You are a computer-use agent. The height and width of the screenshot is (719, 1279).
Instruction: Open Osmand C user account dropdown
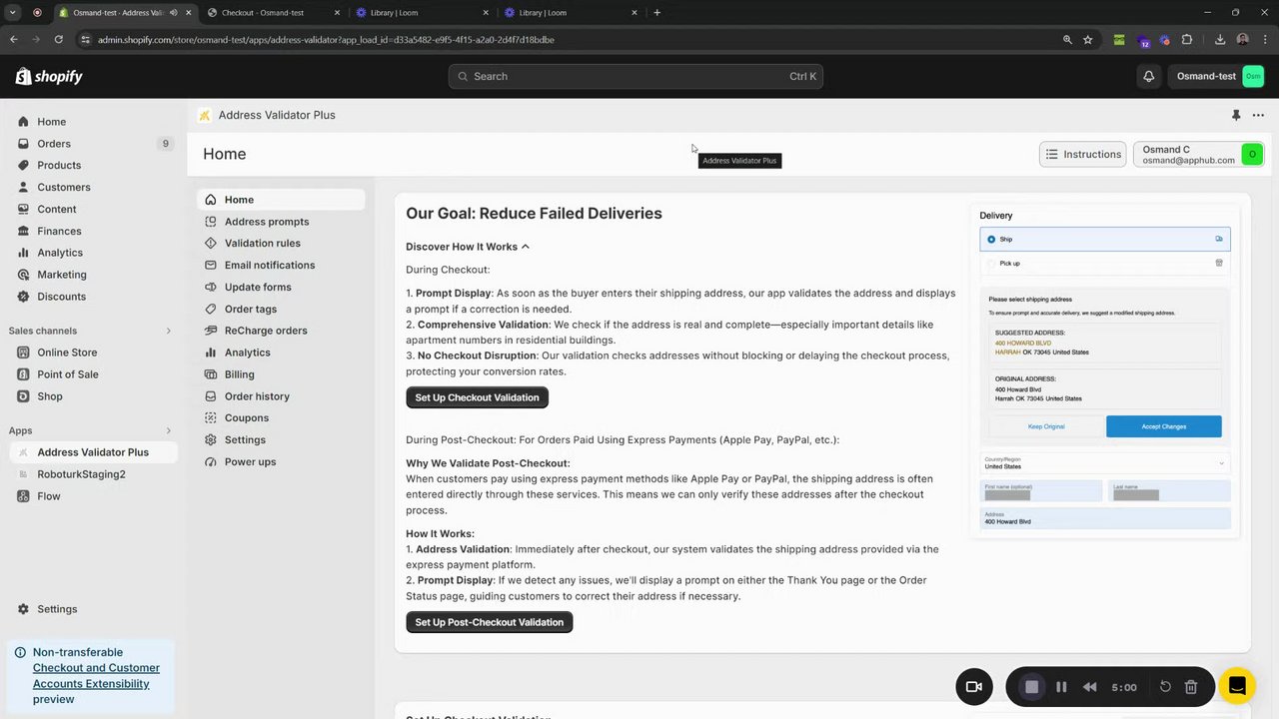(x=1200, y=154)
